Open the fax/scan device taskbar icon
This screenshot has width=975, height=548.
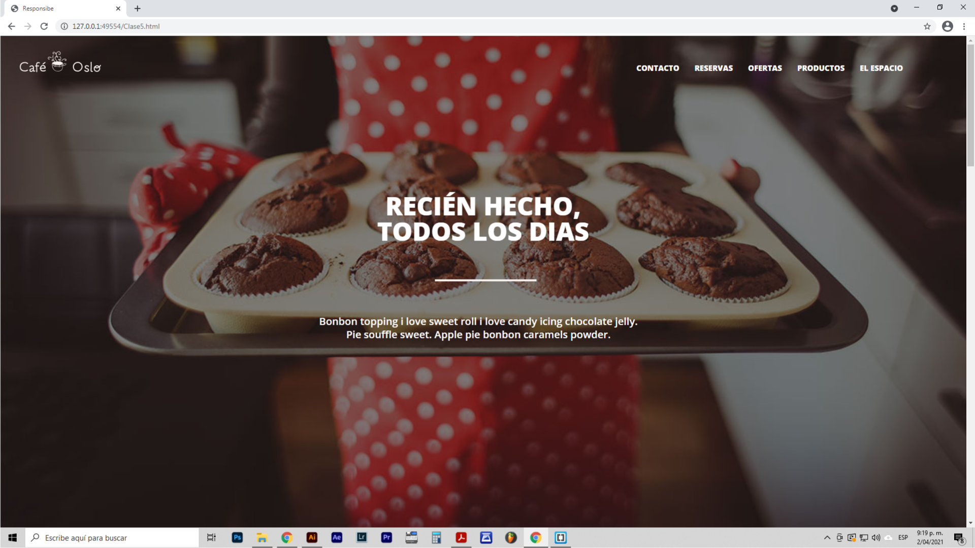point(411,537)
